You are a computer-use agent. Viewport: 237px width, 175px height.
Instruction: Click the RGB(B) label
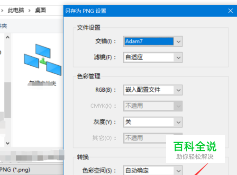point(106,90)
